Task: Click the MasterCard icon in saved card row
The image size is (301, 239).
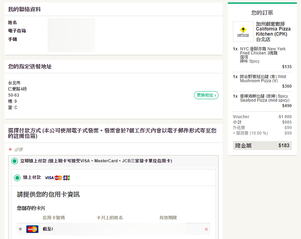Action: (32, 229)
